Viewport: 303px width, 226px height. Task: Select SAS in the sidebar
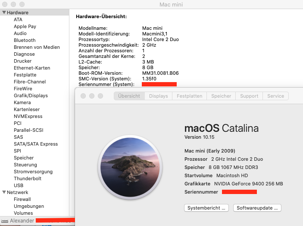(x=19, y=137)
